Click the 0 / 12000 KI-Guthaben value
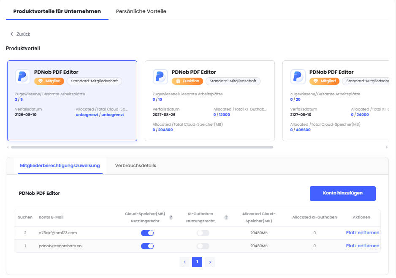Viewport: 396px width, 278px height. (x=222, y=114)
